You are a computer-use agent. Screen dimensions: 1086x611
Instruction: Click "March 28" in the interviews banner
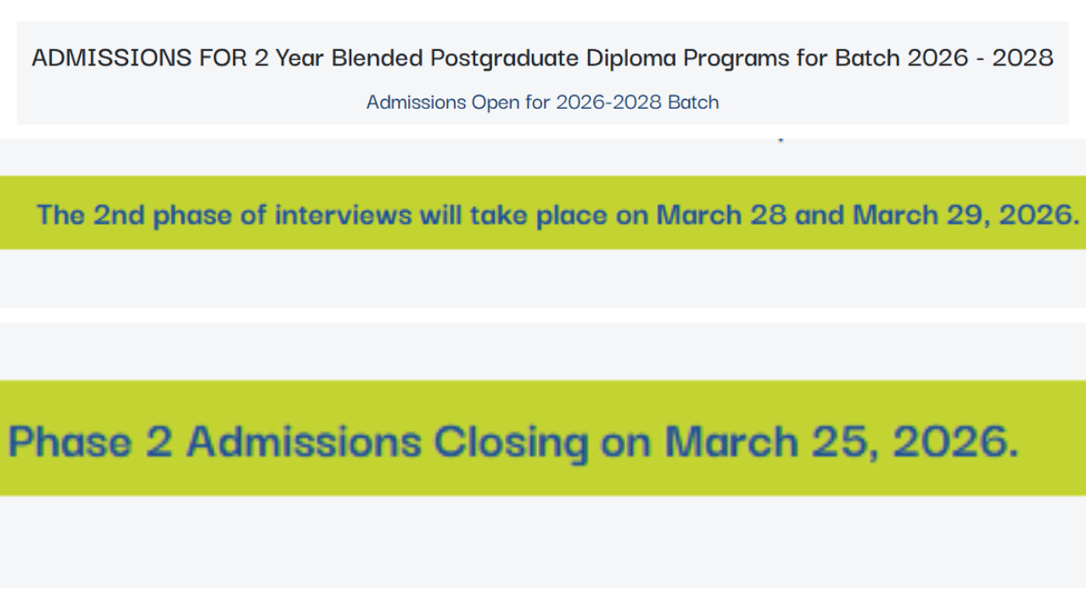(x=721, y=215)
